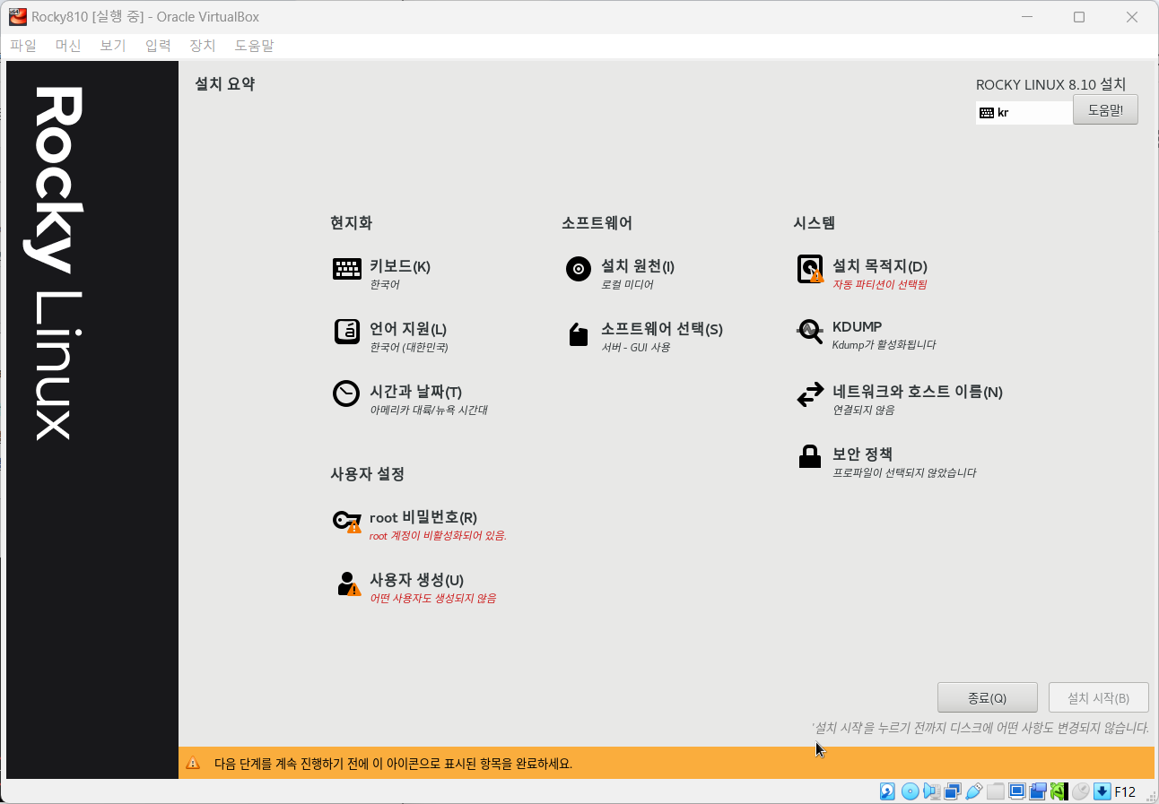
Task: Click the red '자동 파티션이 선택됨' status text
Action: click(x=879, y=285)
